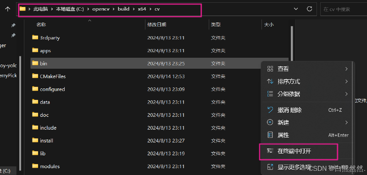This screenshot has height=175, width=367.
Task: Expand the chevron after x64 breadcrumb
Action: pyautogui.click(x=150, y=9)
